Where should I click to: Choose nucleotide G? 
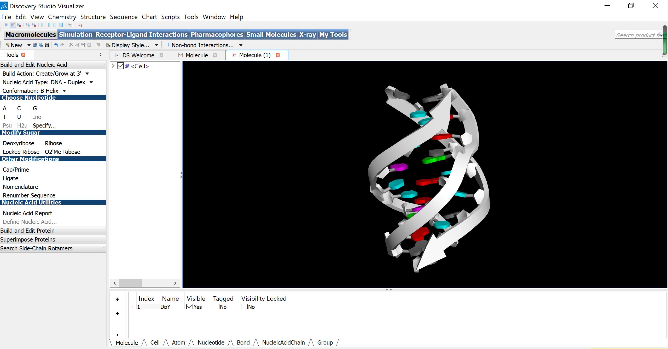(35, 108)
